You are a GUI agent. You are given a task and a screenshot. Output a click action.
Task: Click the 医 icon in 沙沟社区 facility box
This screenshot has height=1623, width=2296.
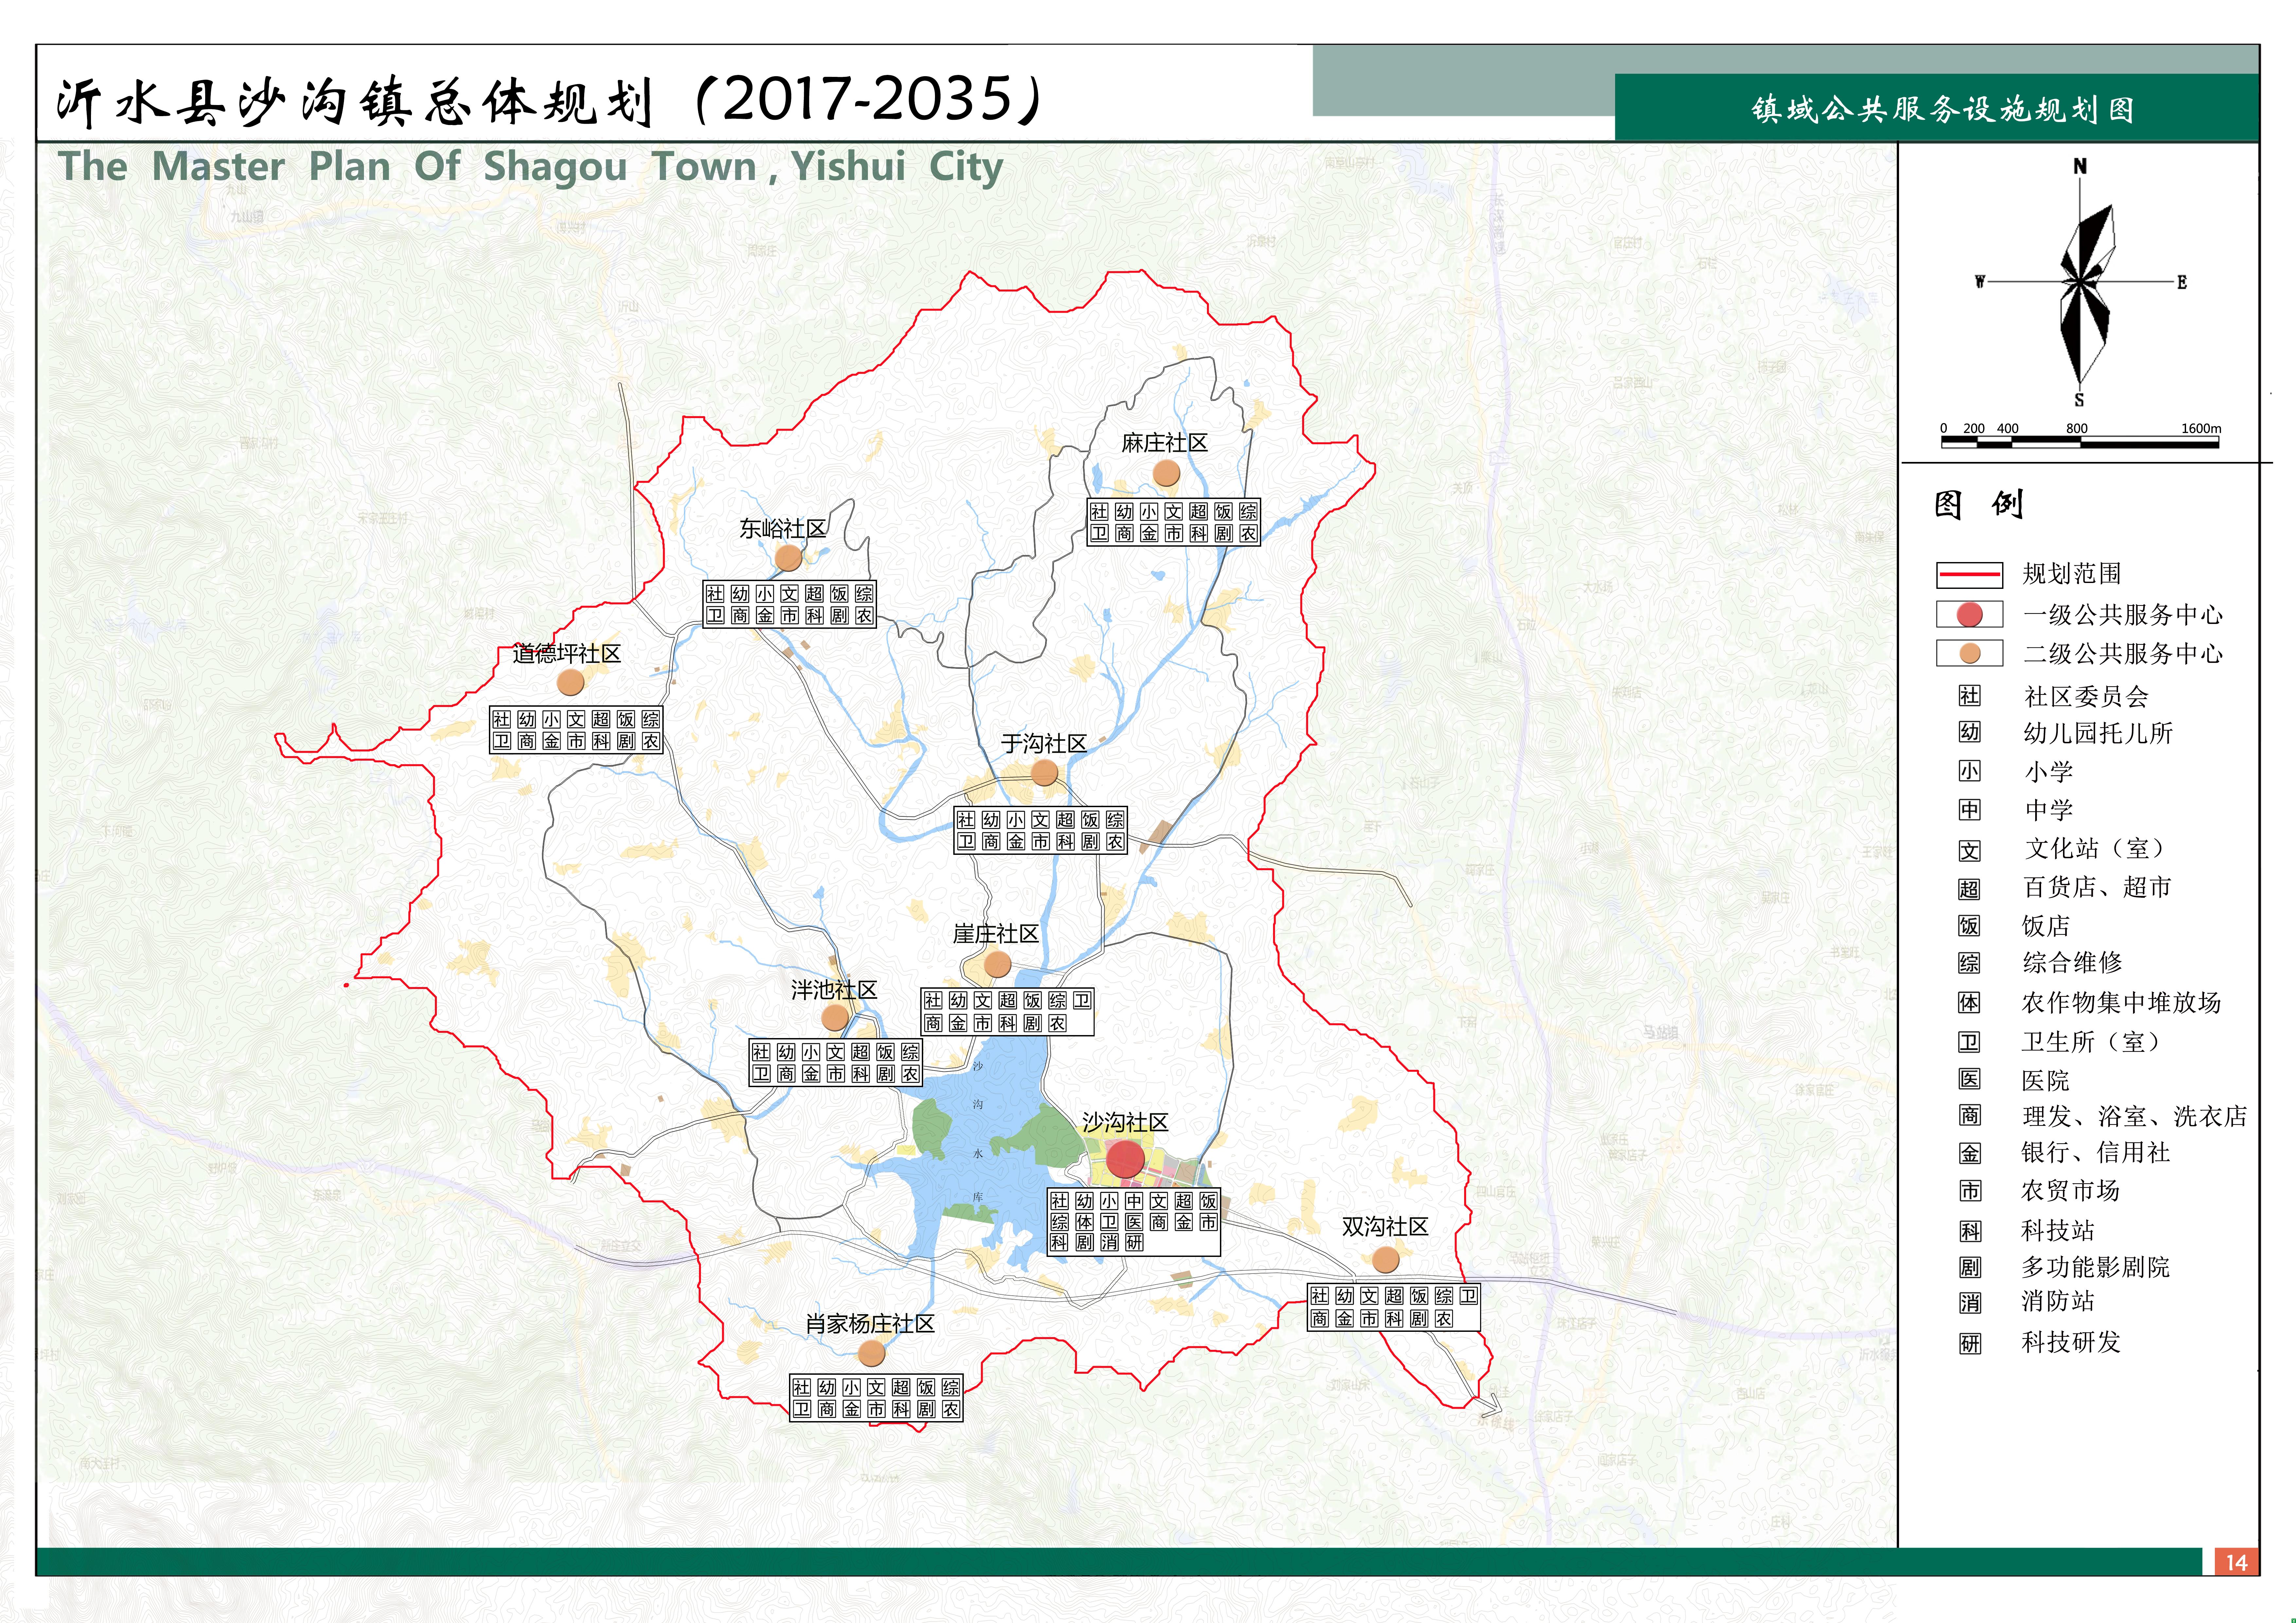coord(1134,1222)
